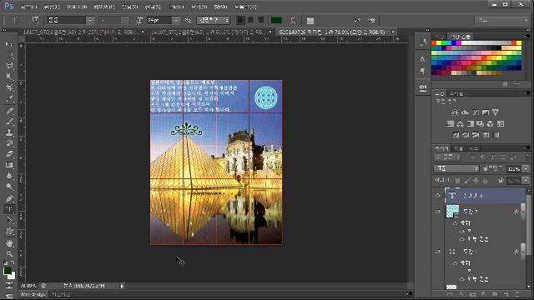Open the font size dropdown

point(176,20)
